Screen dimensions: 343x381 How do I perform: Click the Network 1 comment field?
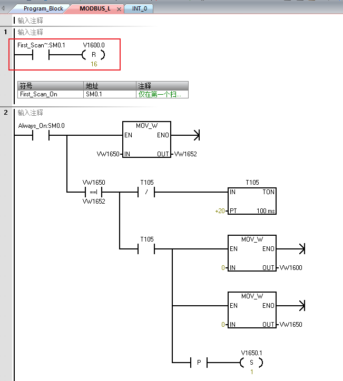(x=31, y=32)
